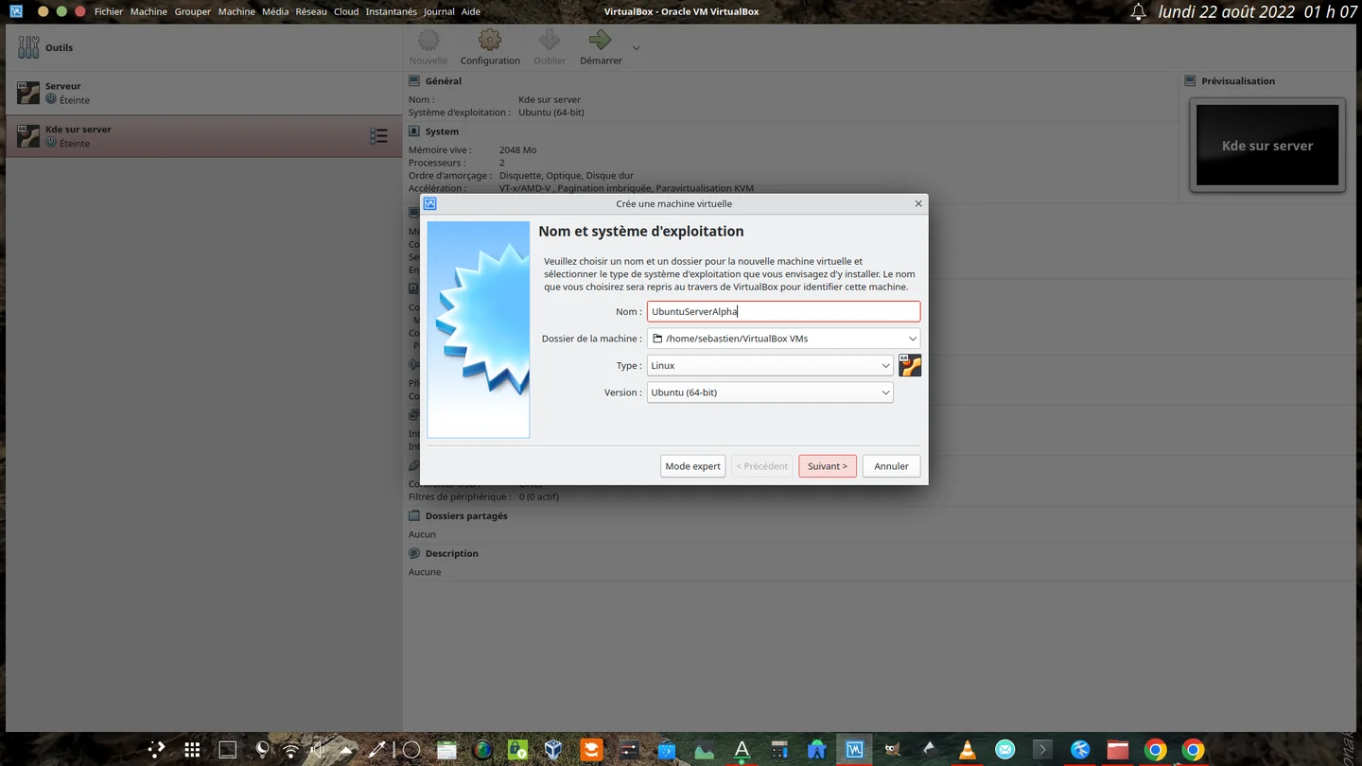1362x766 pixels.
Task: Click the 'Nom et système d'exploitation' heading
Action: pyautogui.click(x=641, y=232)
